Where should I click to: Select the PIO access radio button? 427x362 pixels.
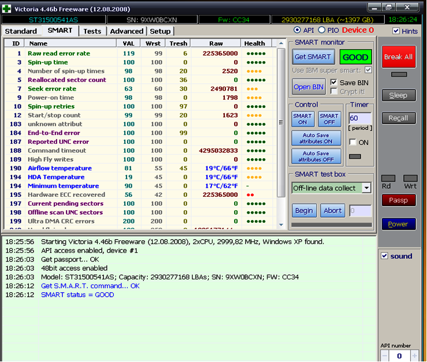[322, 30]
